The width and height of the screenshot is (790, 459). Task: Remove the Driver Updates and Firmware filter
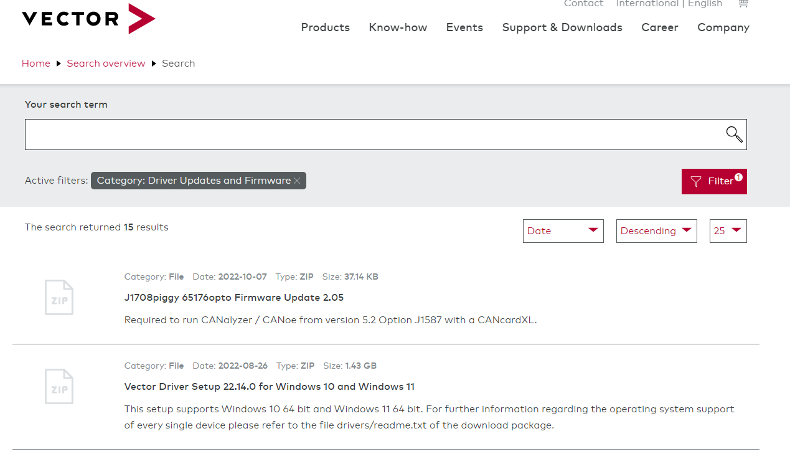[297, 181]
